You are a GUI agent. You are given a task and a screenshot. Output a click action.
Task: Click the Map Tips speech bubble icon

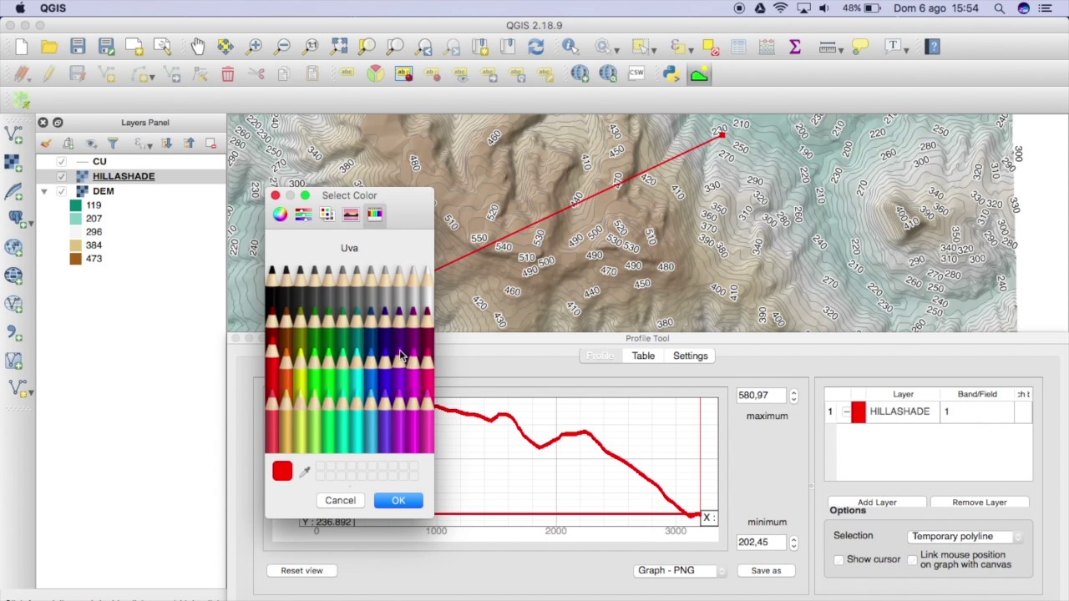pos(860,47)
